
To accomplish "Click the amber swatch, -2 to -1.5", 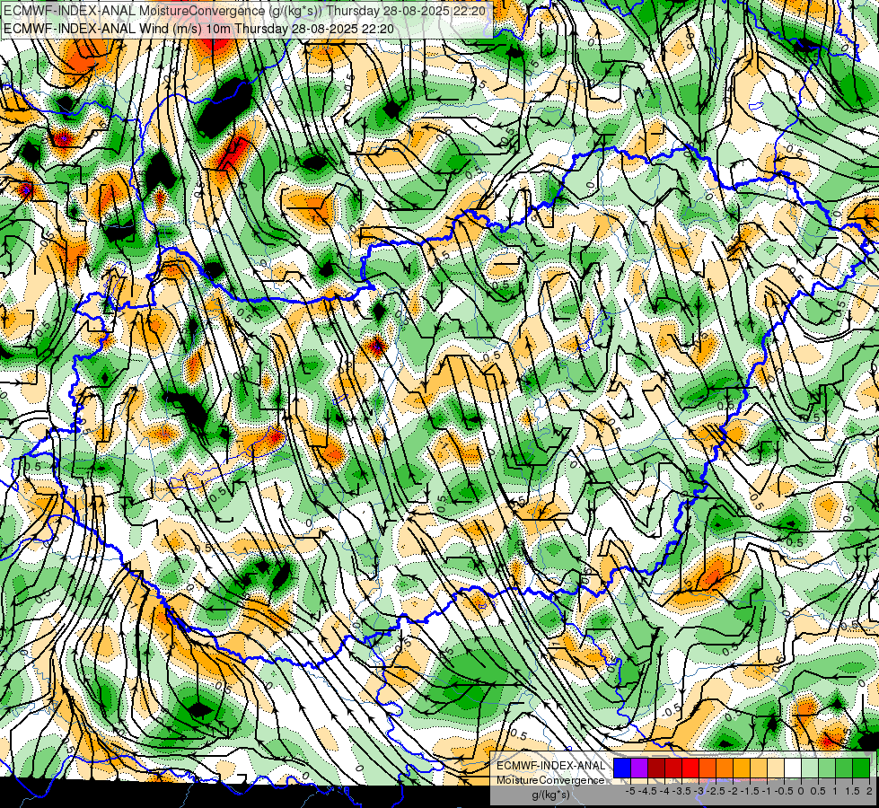I will point(742,768).
